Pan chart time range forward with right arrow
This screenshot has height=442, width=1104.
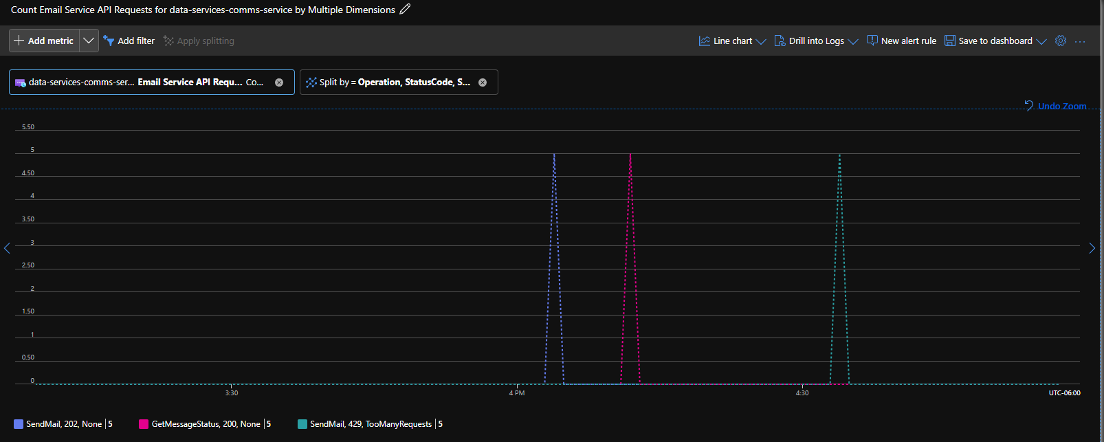(x=1092, y=248)
